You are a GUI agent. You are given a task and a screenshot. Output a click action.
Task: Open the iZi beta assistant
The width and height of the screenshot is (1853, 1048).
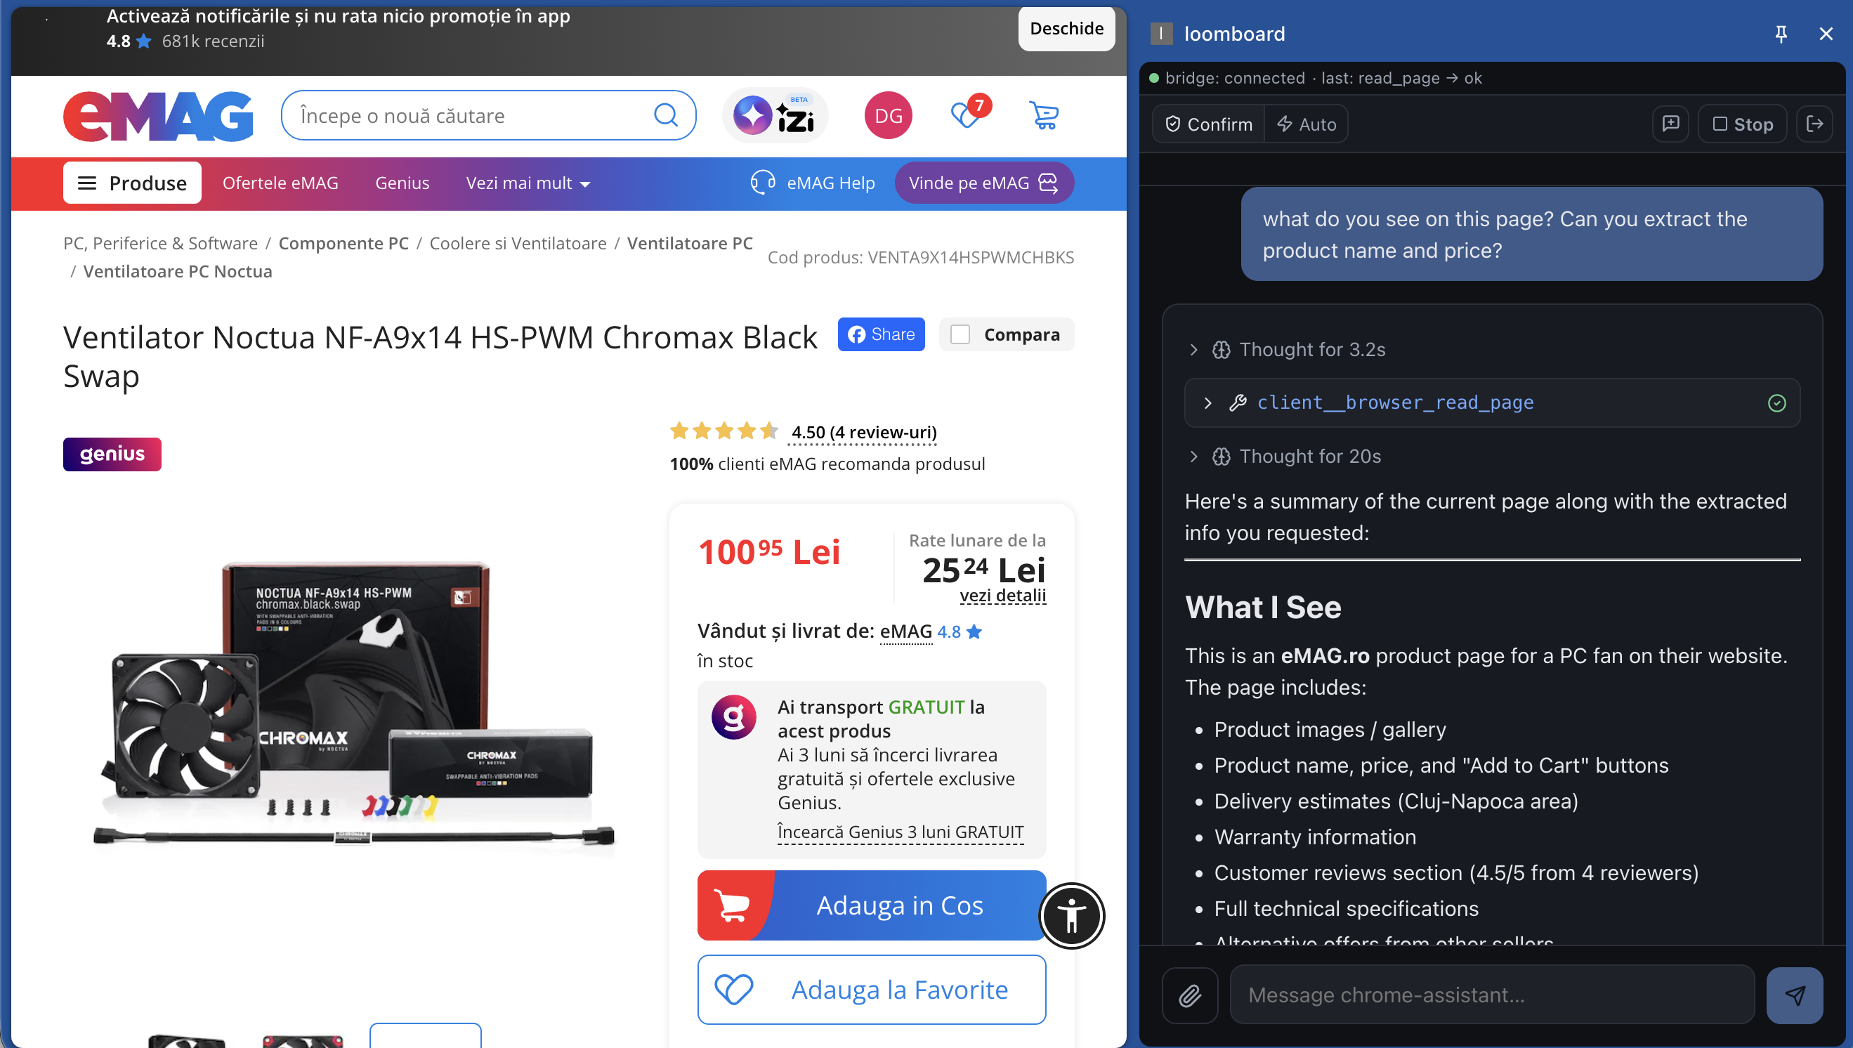(x=774, y=115)
